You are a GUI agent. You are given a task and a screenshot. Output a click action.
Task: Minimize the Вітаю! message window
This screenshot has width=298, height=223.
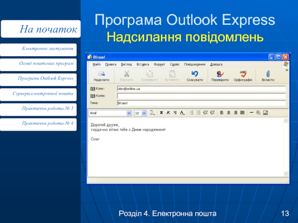click(272, 57)
